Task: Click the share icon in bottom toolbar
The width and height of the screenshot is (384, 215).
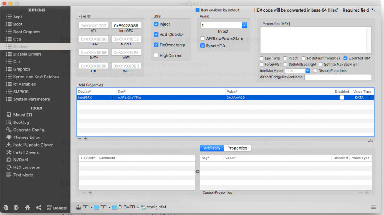Action: point(39,208)
